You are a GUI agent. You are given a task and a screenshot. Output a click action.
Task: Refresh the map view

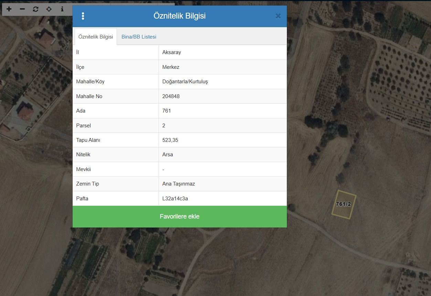36,9
